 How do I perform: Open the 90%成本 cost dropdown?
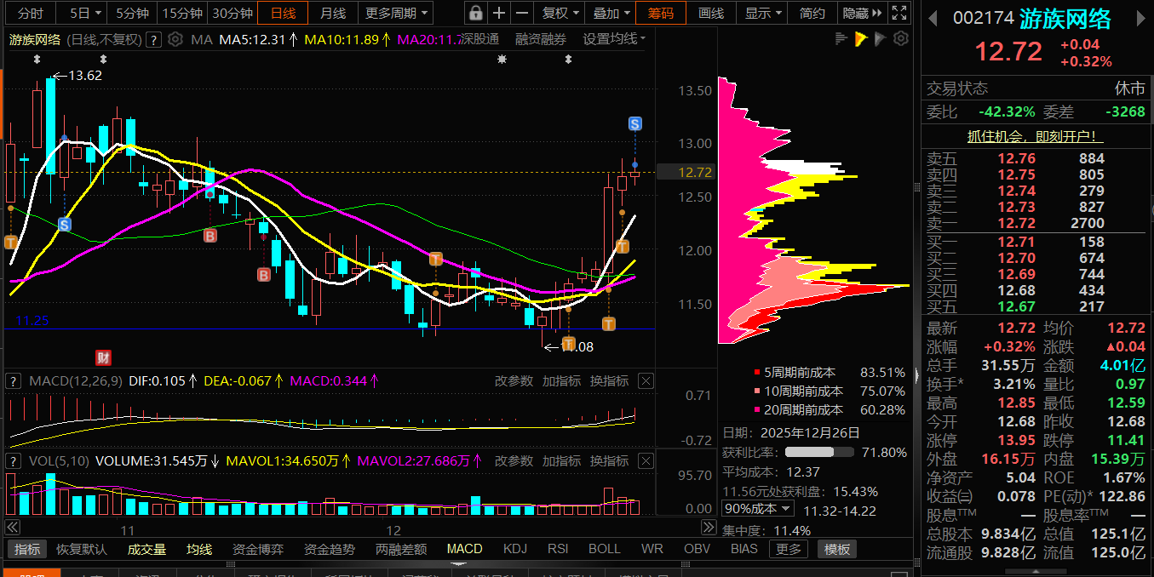pos(758,508)
